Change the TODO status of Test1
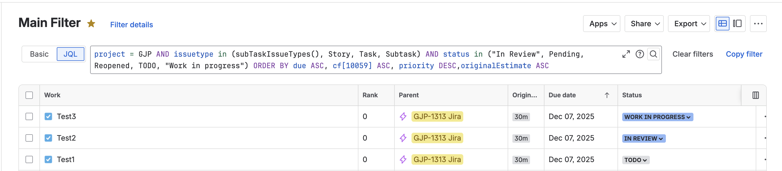 point(636,160)
